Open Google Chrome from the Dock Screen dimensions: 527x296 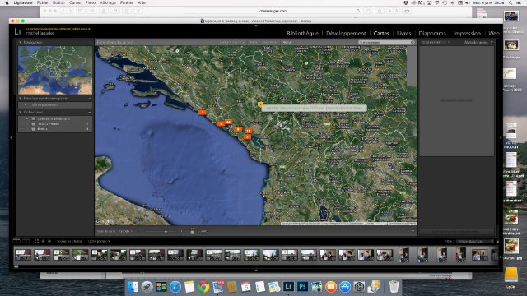point(203,287)
